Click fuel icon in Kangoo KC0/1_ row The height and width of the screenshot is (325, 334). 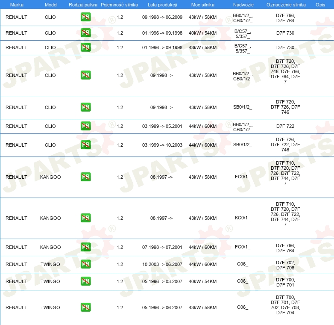(x=85, y=218)
